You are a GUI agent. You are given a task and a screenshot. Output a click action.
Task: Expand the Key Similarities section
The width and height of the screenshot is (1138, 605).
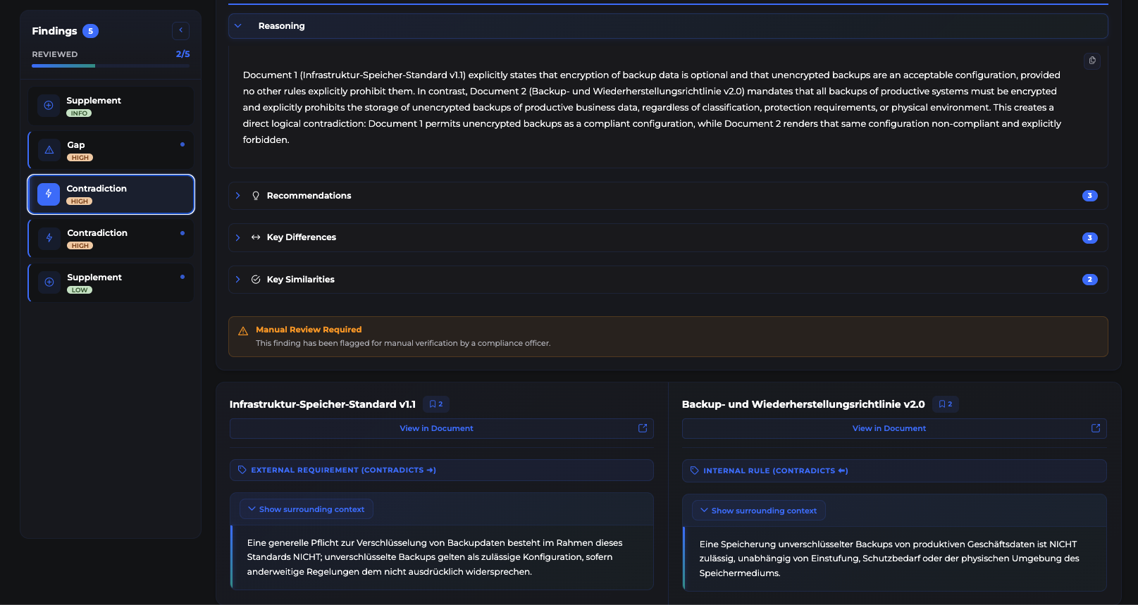click(x=668, y=280)
